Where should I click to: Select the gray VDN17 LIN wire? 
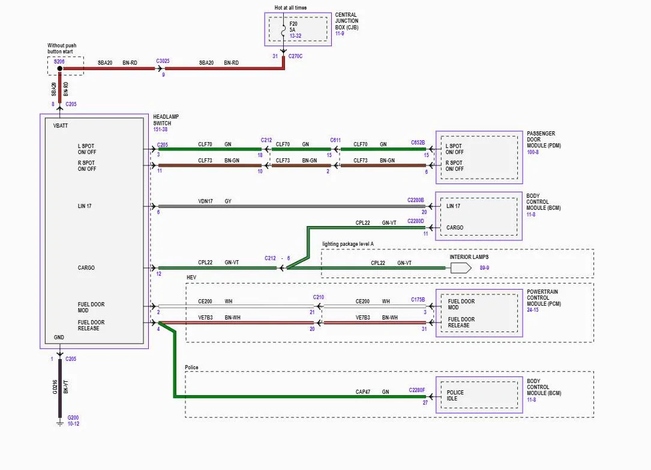[288, 206]
